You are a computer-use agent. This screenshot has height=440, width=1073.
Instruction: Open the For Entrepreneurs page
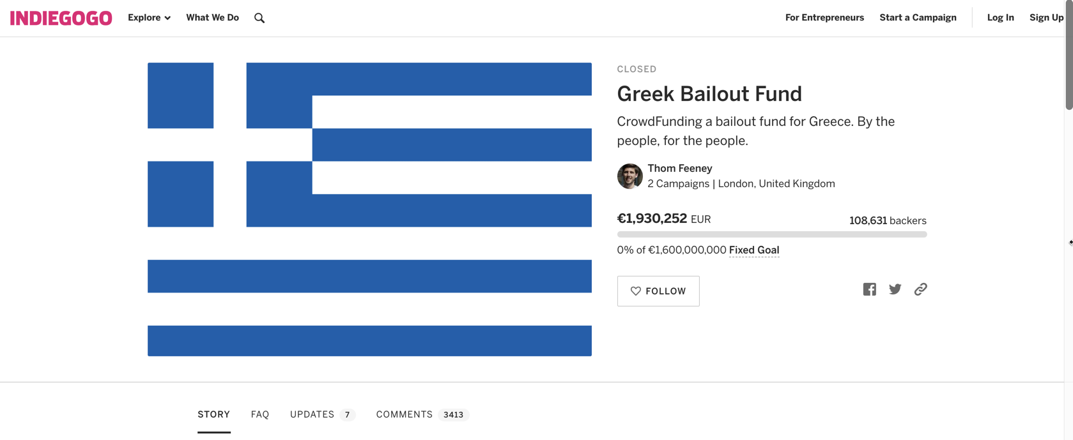pyautogui.click(x=824, y=18)
